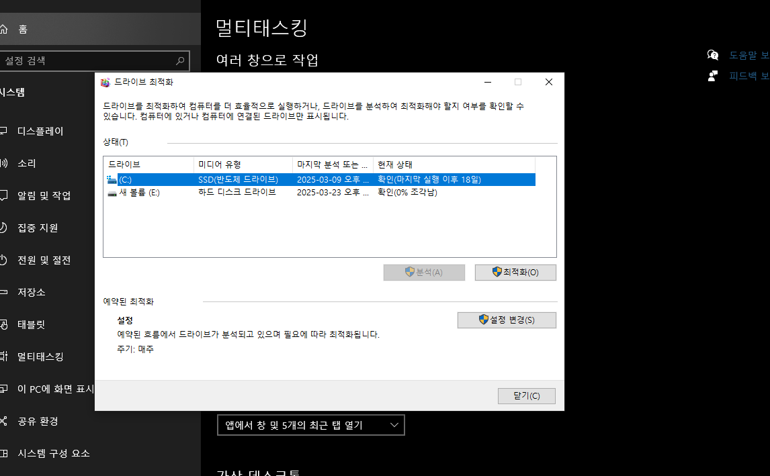Select the 새 볼륨 (E:) row
Viewport: 770px width, 476px height.
pos(269,193)
